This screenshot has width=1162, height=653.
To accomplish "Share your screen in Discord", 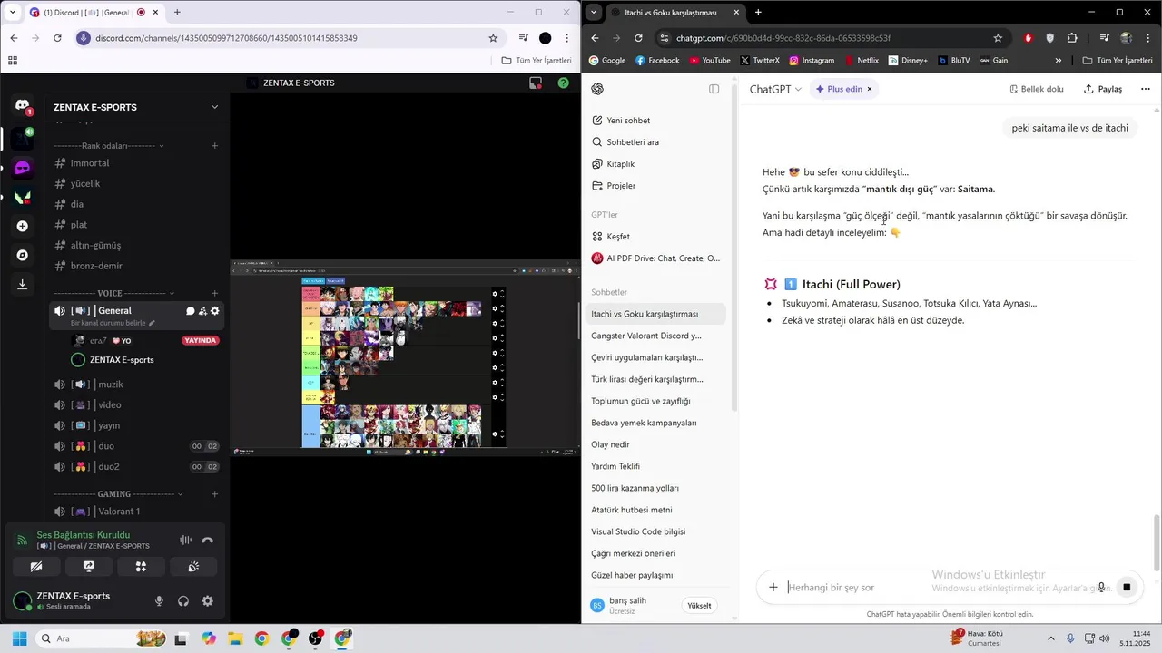I will coord(89,566).
